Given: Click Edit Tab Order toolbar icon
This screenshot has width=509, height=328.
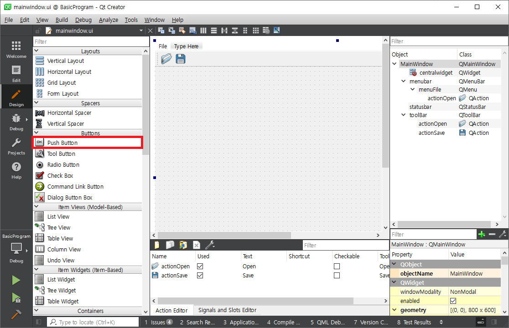Looking at the screenshot, I should [193, 31].
